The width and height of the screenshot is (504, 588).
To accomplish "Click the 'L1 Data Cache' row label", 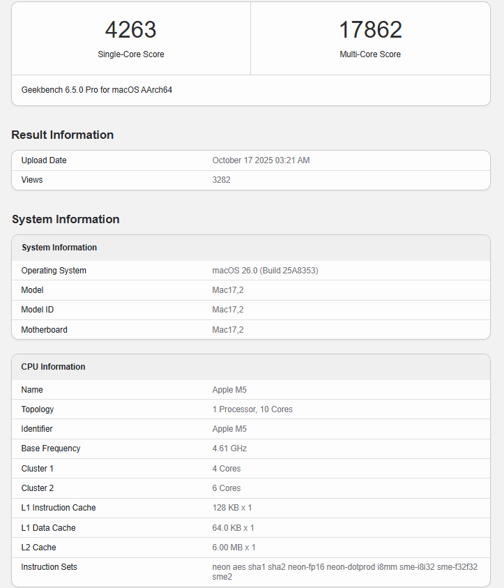I will pos(48,528).
